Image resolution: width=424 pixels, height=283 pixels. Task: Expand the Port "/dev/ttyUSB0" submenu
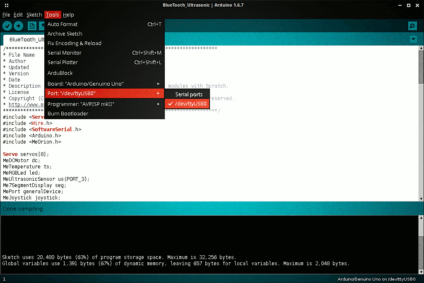click(104, 93)
